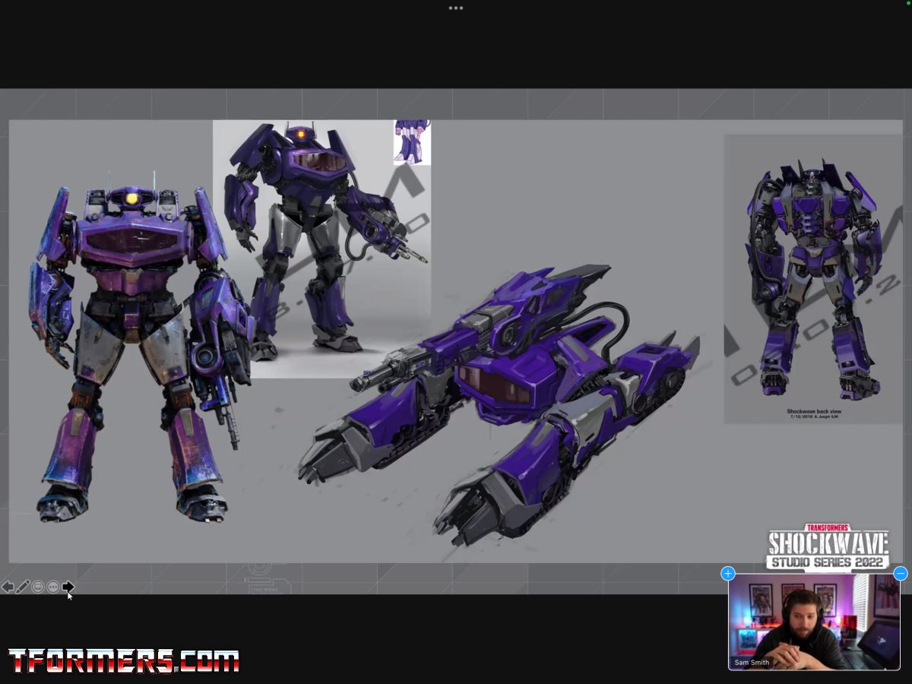This screenshot has height=684, width=912.
Task: Click the blue minus button on the video tile
Action: pos(900,574)
